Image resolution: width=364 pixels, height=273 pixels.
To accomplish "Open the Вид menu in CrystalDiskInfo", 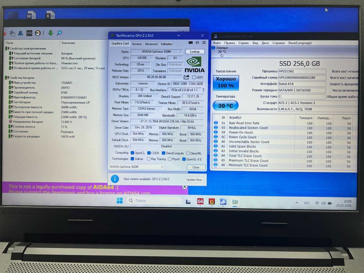I will coord(256,43).
